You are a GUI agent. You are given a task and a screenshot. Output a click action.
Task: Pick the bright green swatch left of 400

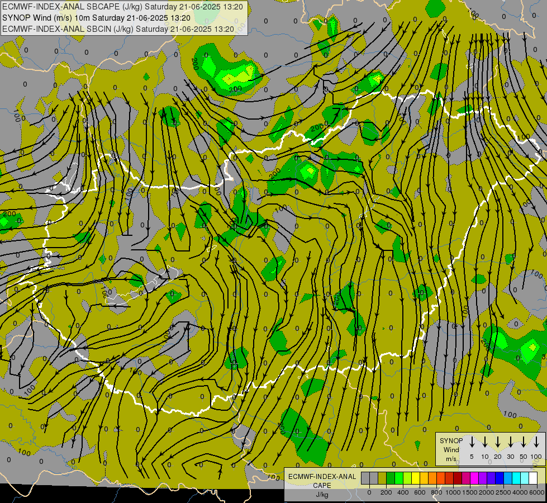pyautogui.click(x=399, y=478)
